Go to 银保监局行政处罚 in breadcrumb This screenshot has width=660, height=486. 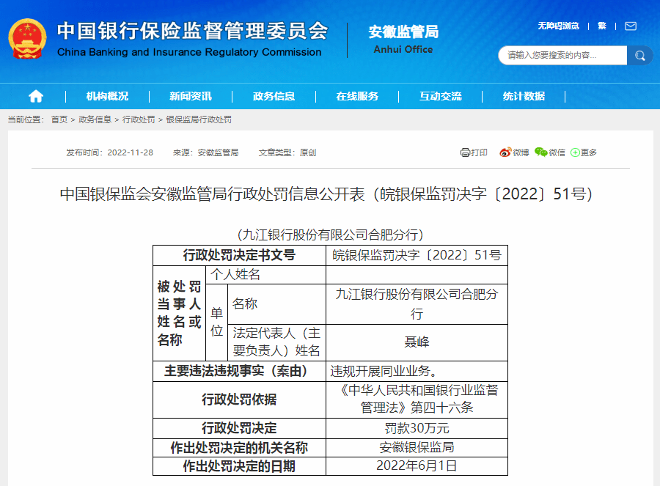[x=199, y=119]
